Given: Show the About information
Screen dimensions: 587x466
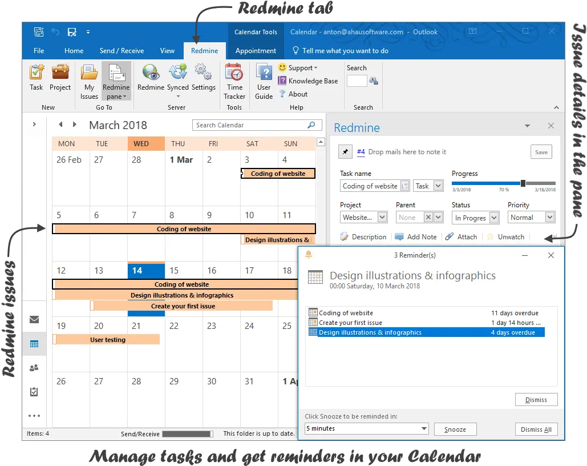Looking at the screenshot, I should [293, 94].
